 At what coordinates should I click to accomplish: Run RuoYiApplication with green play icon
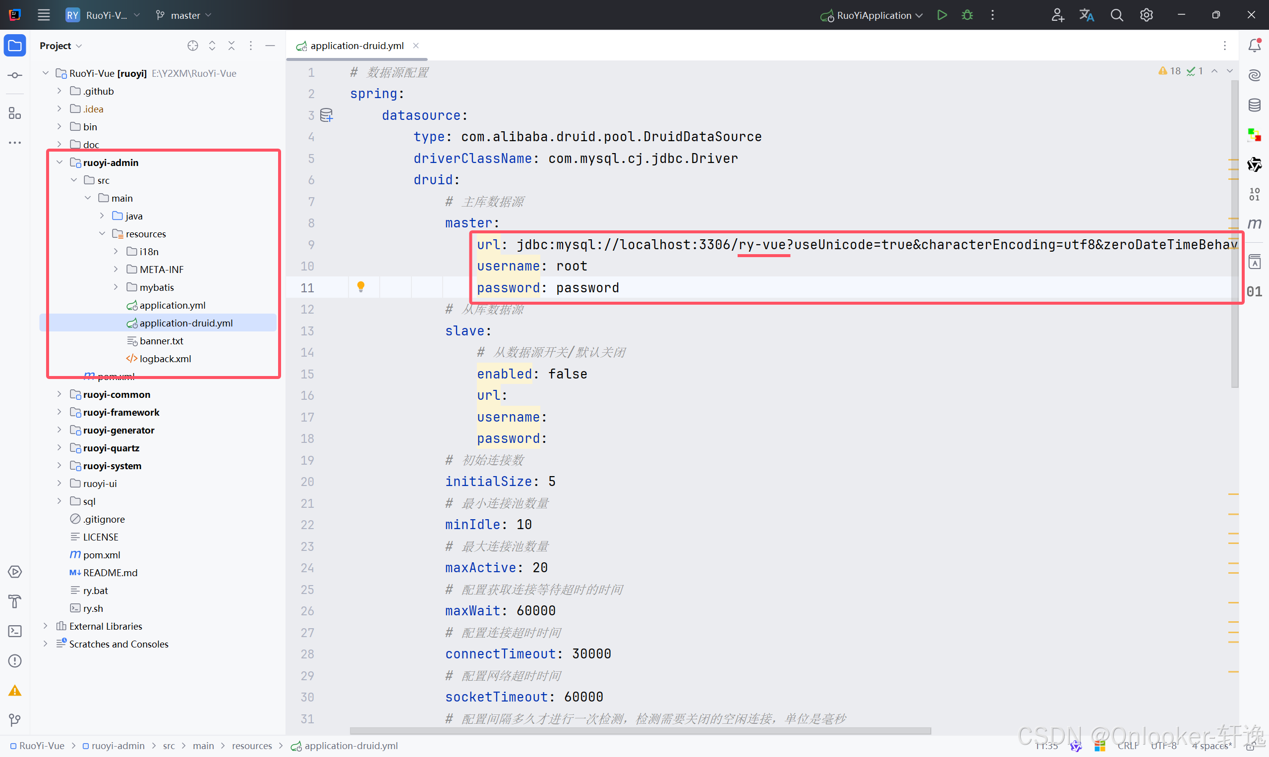point(942,15)
